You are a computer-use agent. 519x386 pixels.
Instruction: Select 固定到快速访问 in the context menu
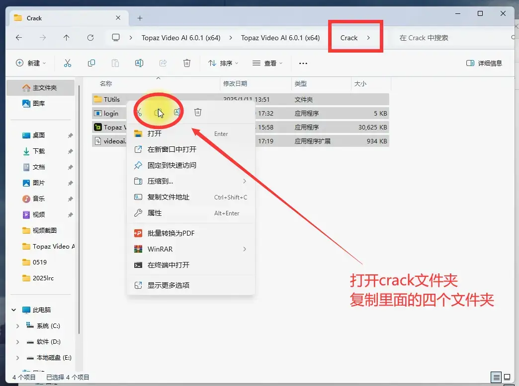click(x=191, y=165)
